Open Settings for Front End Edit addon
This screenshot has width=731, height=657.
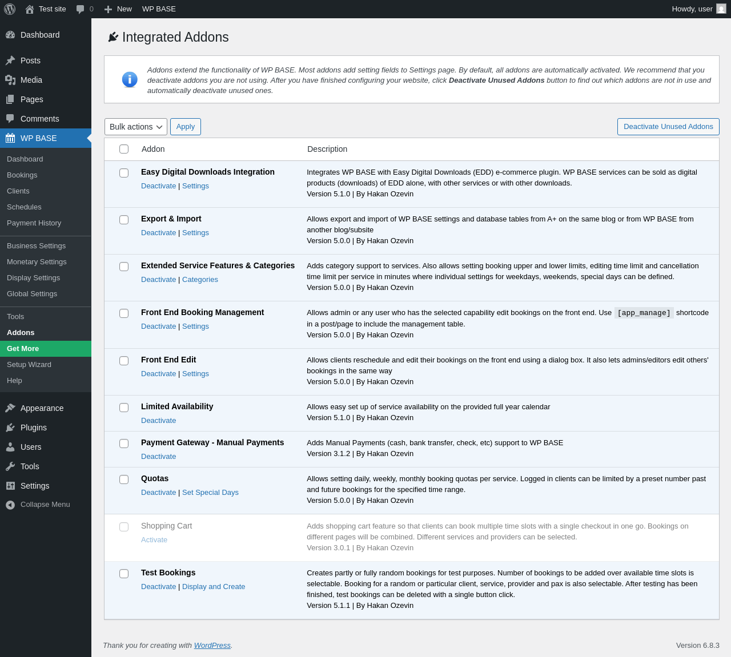(x=195, y=374)
